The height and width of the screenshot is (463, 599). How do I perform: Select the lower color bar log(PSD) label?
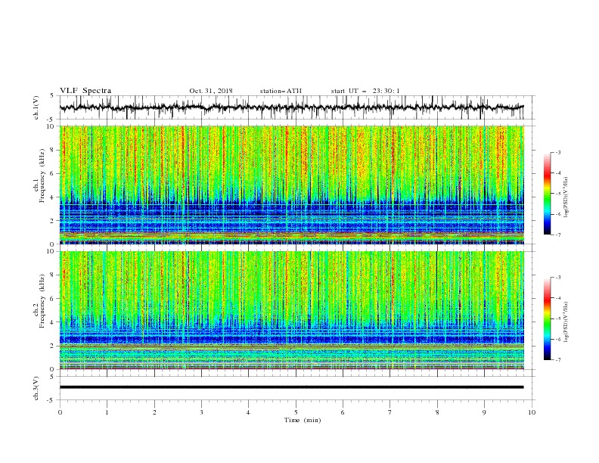click(x=566, y=322)
